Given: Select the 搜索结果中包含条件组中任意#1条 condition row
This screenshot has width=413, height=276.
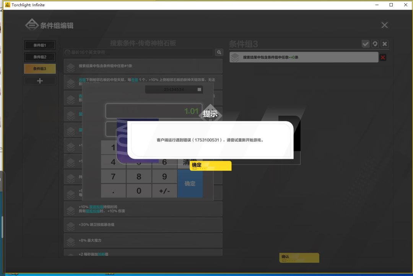Looking at the screenshot, I should pos(143,66).
